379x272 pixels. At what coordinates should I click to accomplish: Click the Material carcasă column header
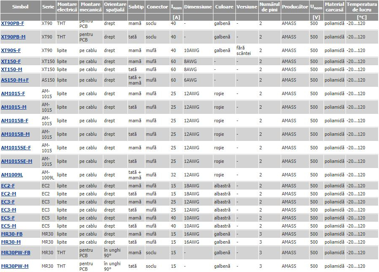(335, 7)
